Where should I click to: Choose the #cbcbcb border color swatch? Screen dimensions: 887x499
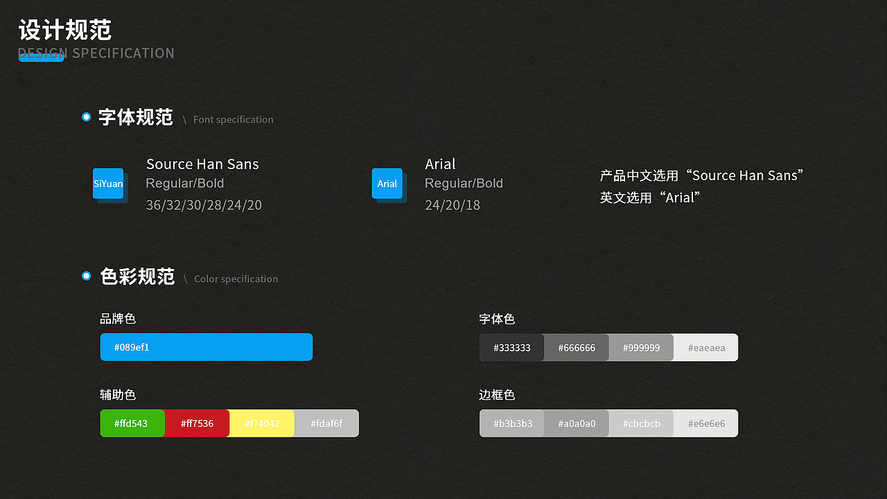[x=641, y=423]
